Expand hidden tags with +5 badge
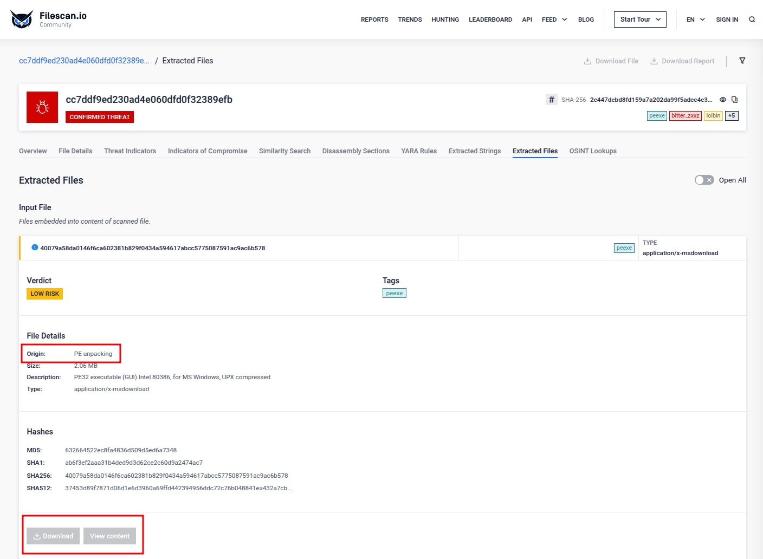This screenshot has height=559, width=763. click(732, 116)
